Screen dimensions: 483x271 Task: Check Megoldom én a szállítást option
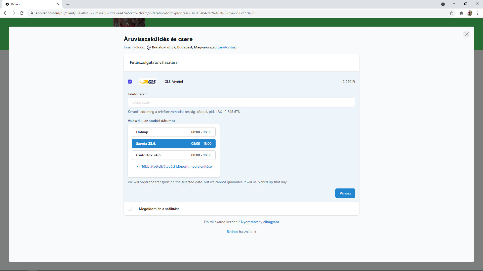pos(130,209)
